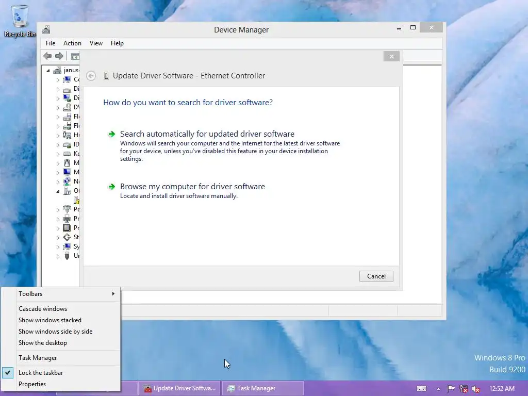Expand the Keyboards category arrow
Image resolution: width=528 pixels, height=396 pixels.
click(x=58, y=154)
